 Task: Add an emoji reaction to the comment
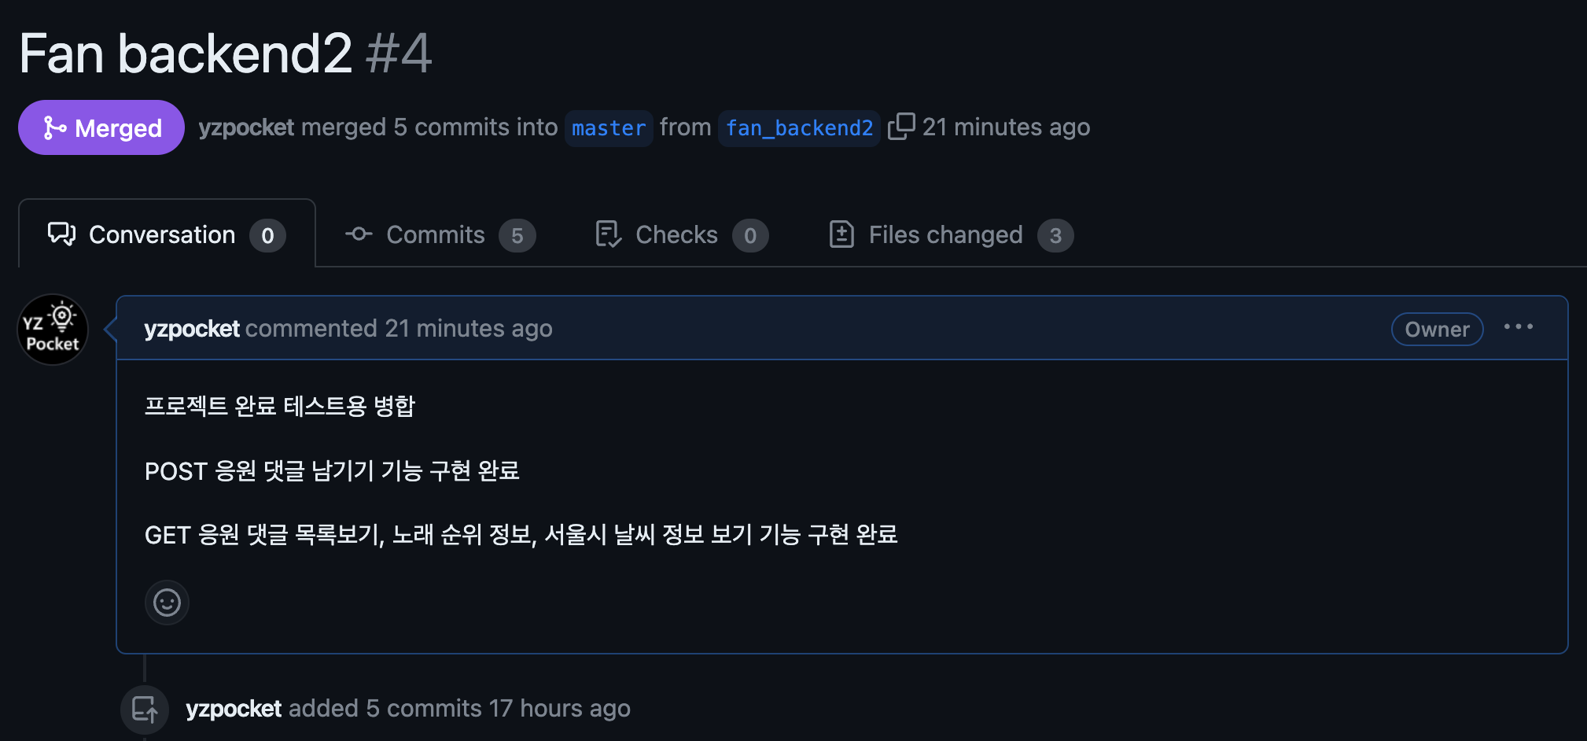(167, 603)
